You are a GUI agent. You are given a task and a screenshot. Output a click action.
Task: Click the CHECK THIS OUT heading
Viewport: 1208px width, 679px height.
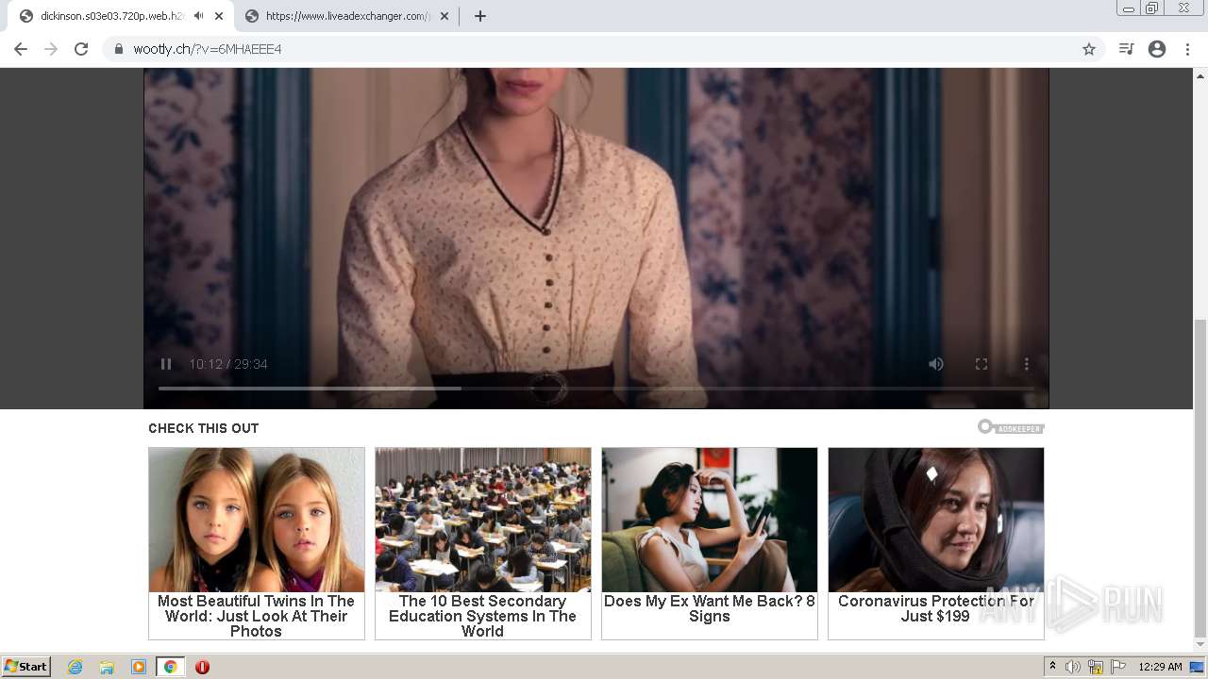pos(203,428)
